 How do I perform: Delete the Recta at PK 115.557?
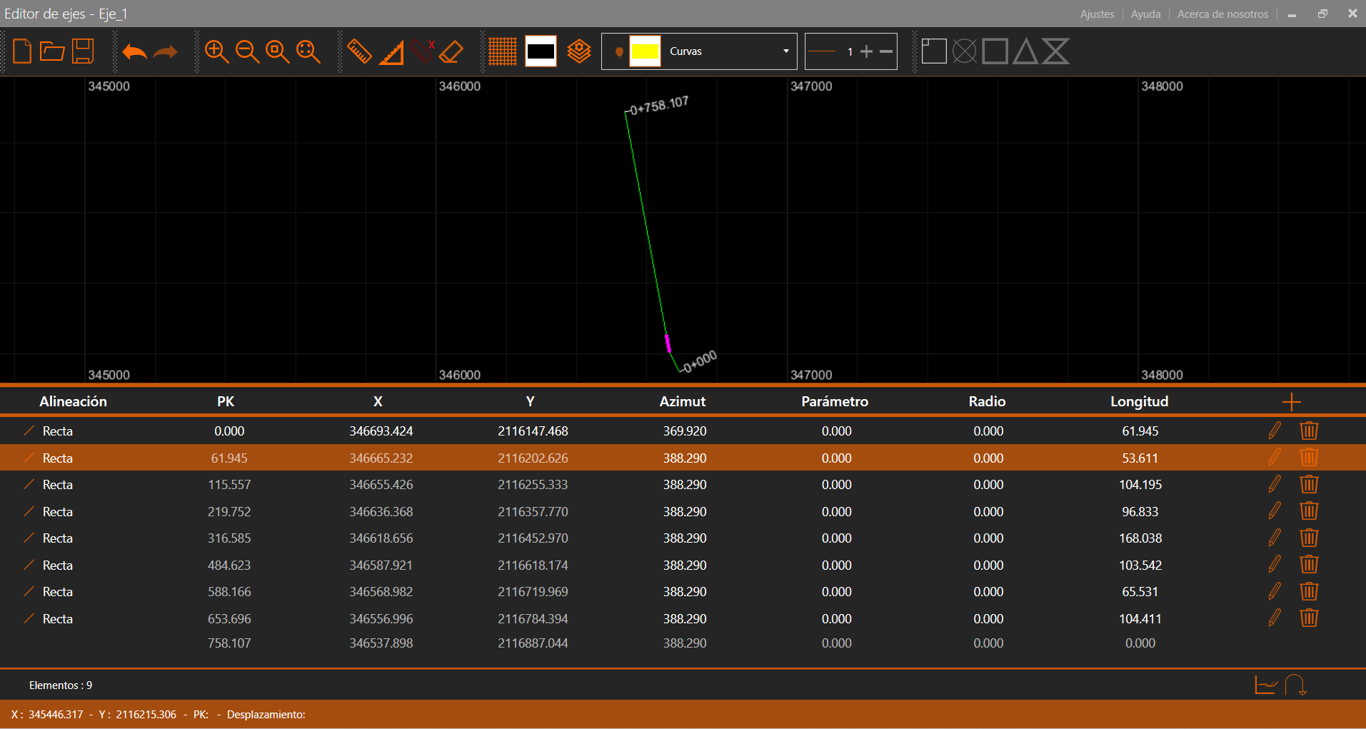[1309, 484]
